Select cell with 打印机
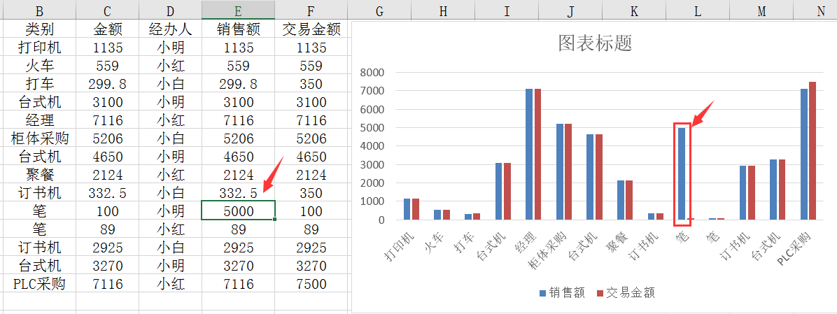This screenshot has width=837, height=314. tap(39, 48)
